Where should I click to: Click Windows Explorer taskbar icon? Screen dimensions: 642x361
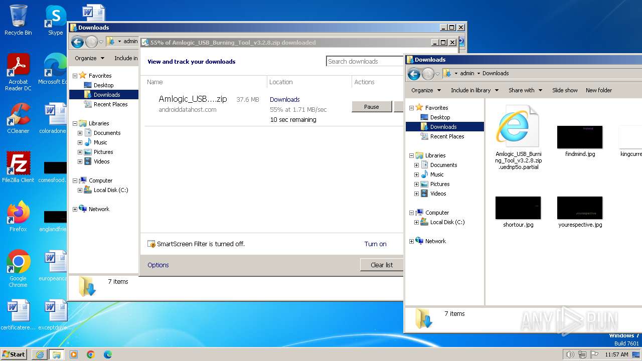coord(56,354)
